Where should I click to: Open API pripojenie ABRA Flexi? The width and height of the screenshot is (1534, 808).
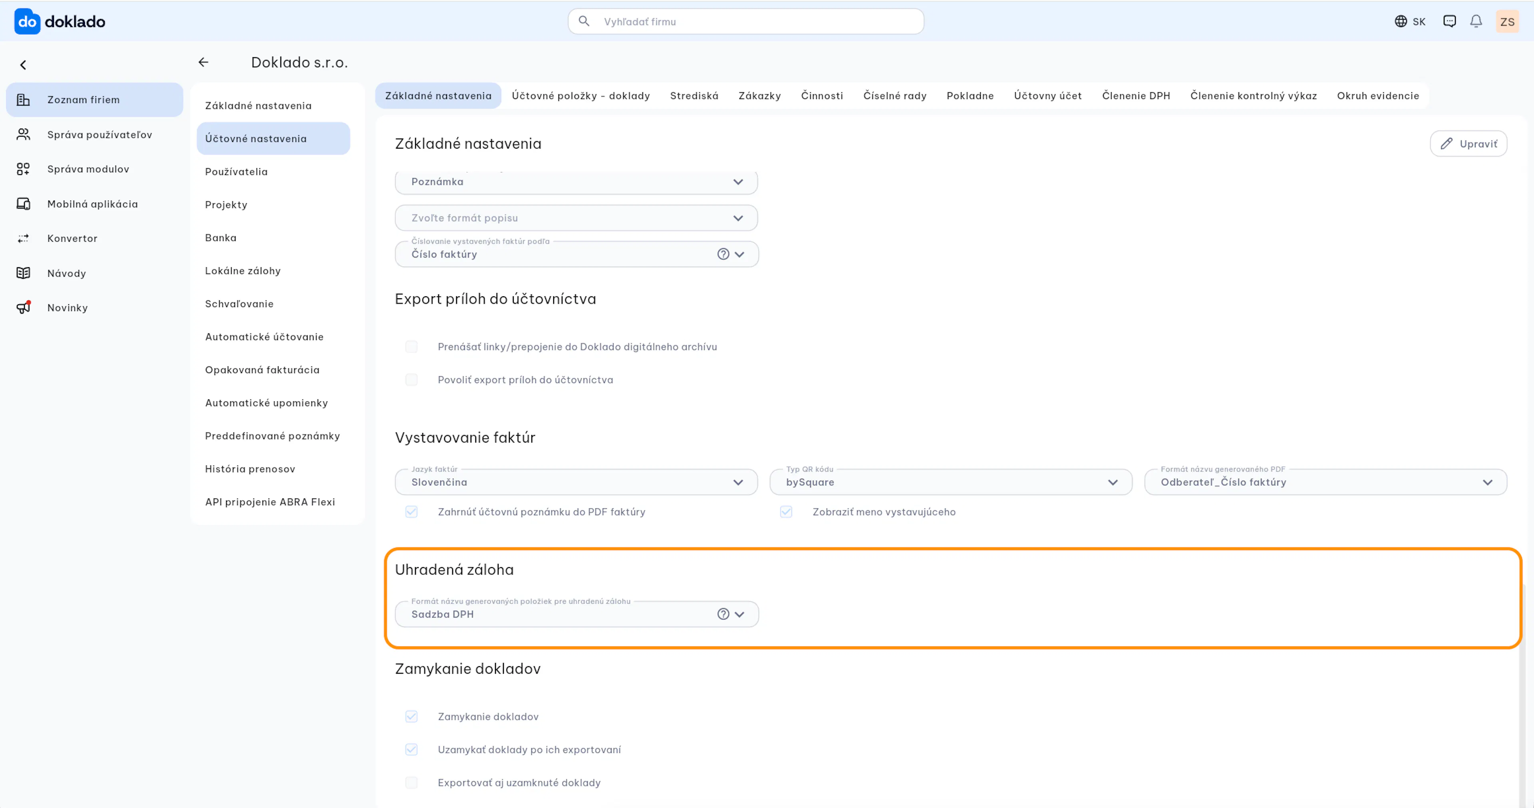pos(273,502)
